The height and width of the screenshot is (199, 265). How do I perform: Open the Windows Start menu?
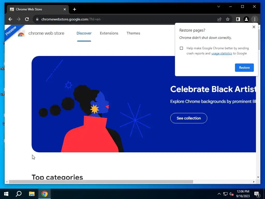pyautogui.click(x=6, y=194)
